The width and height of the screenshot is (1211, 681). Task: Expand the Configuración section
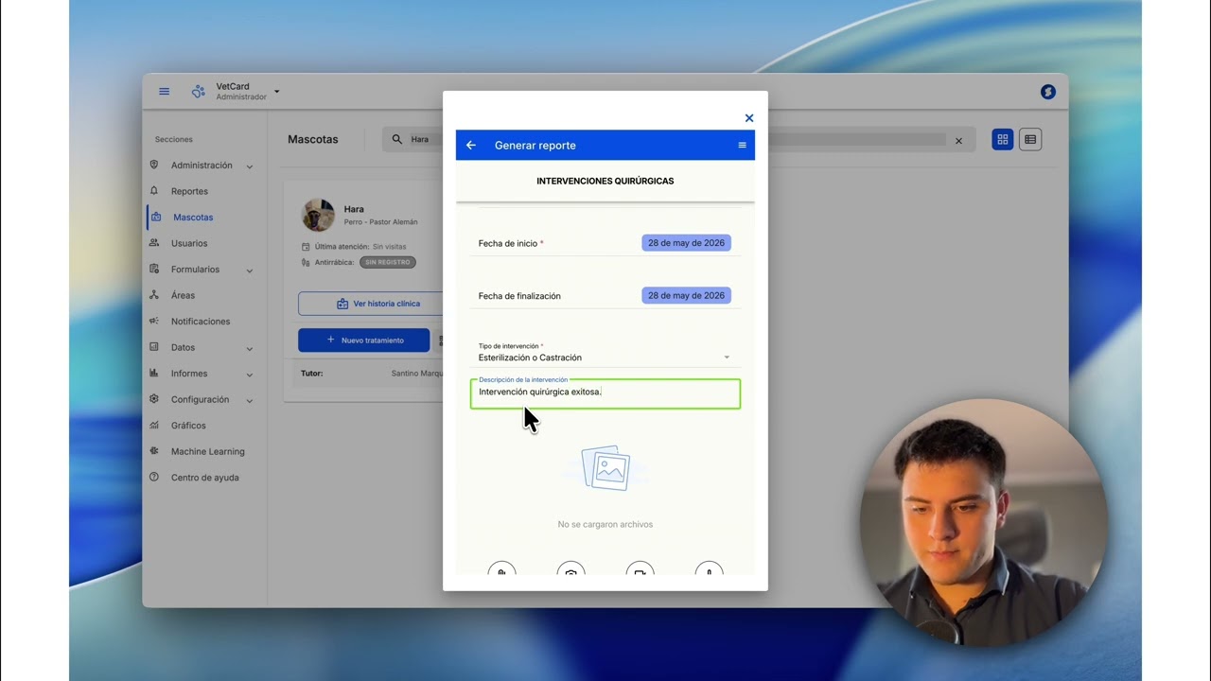(202, 400)
